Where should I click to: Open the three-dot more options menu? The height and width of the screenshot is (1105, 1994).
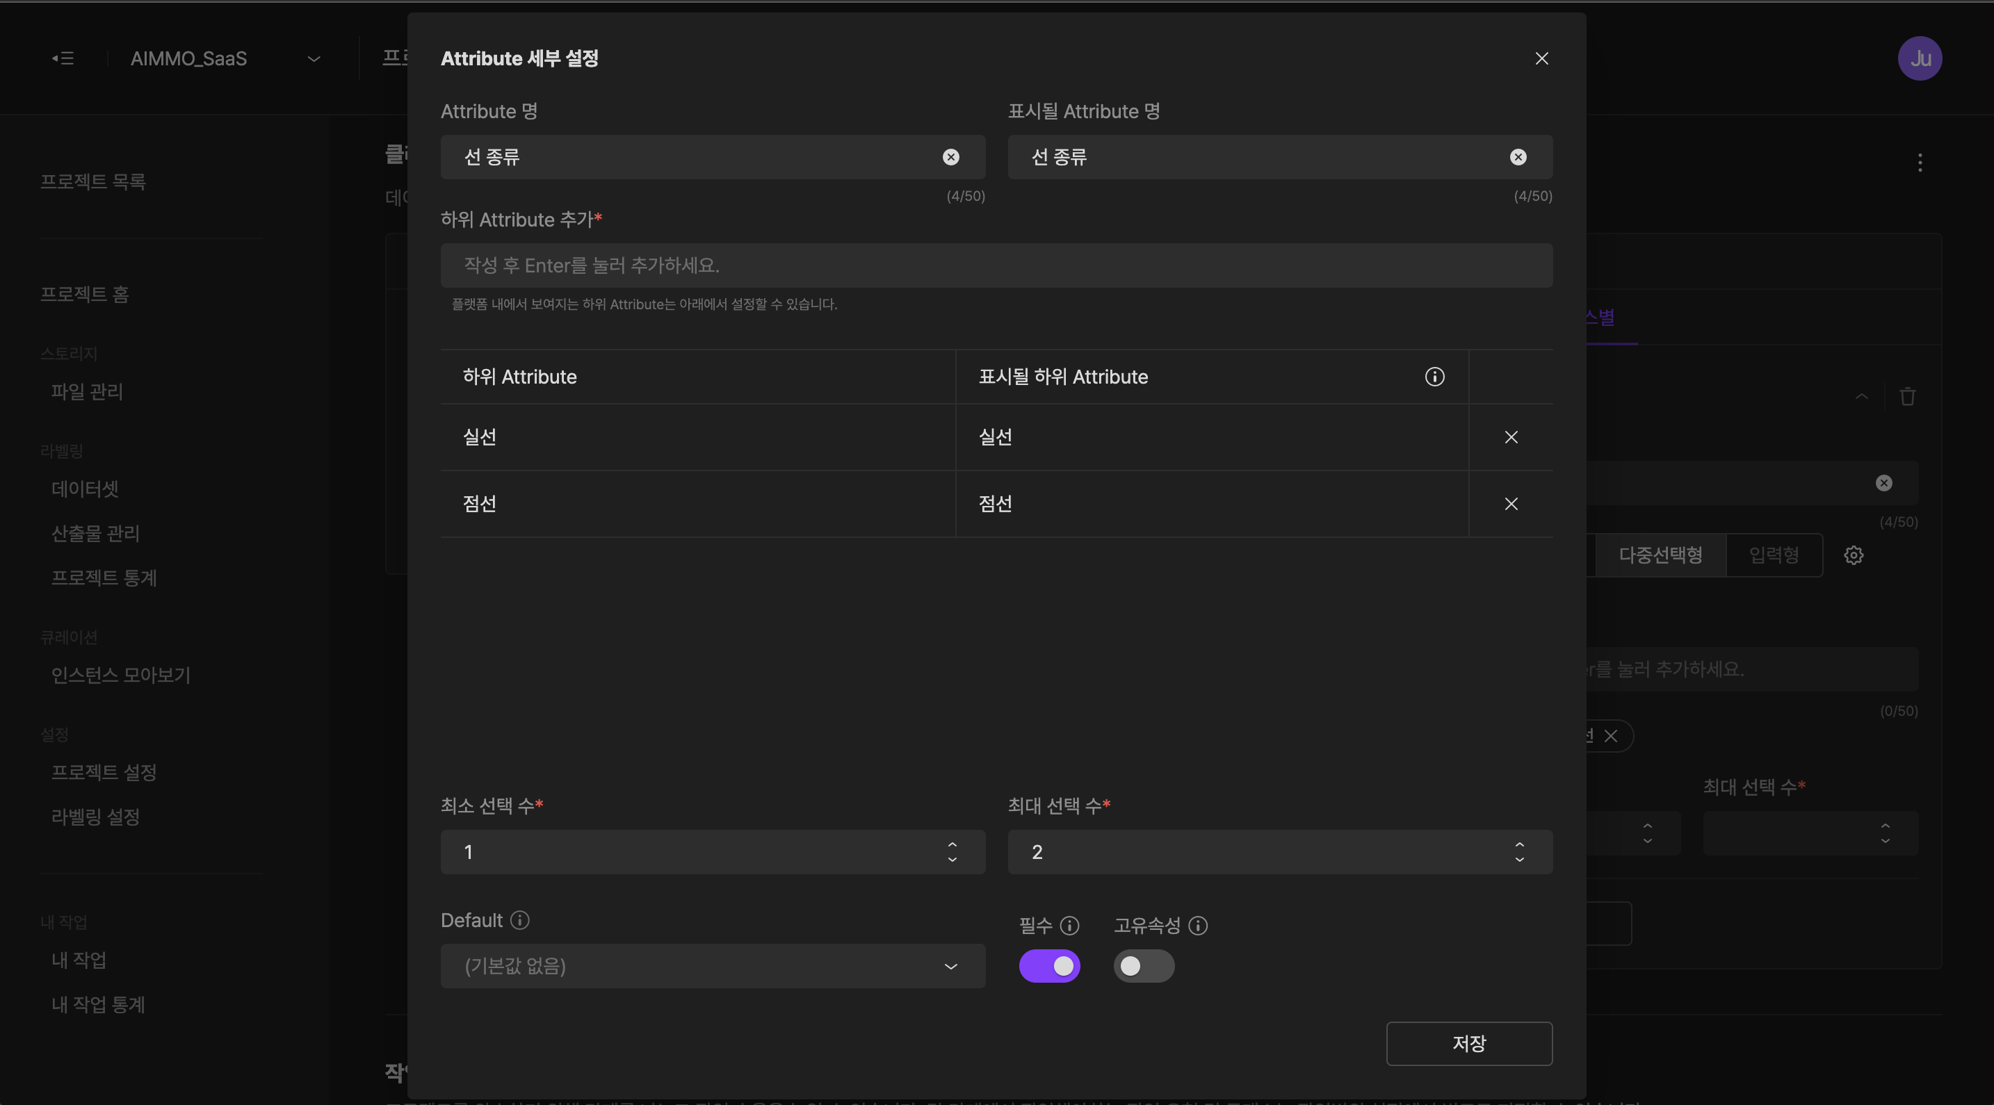click(x=1920, y=163)
